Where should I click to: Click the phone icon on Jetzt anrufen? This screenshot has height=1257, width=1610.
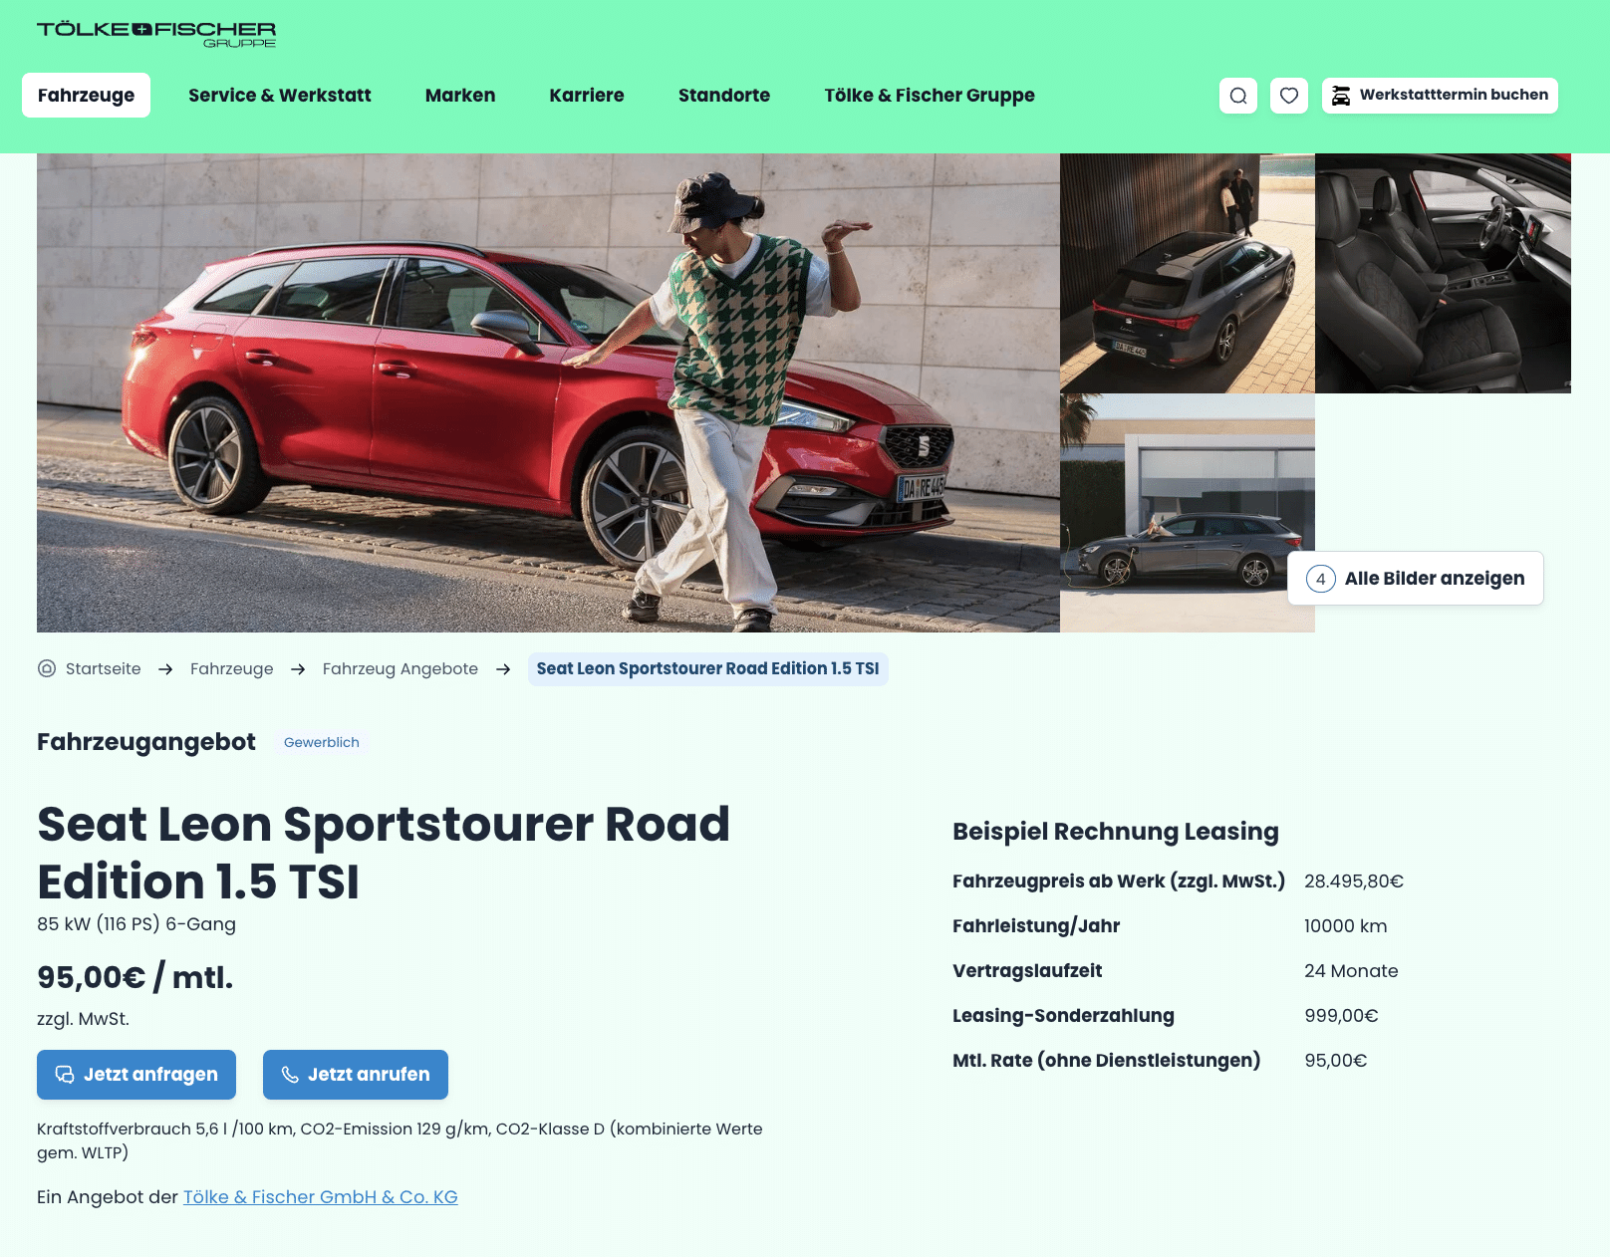click(x=290, y=1075)
